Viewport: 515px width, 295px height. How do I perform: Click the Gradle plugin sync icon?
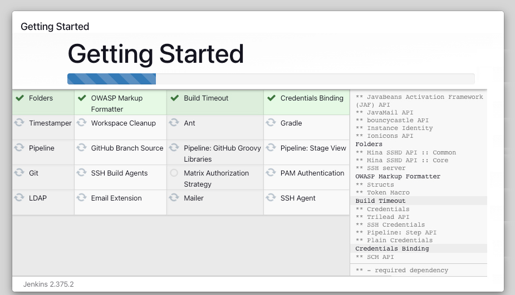(271, 123)
